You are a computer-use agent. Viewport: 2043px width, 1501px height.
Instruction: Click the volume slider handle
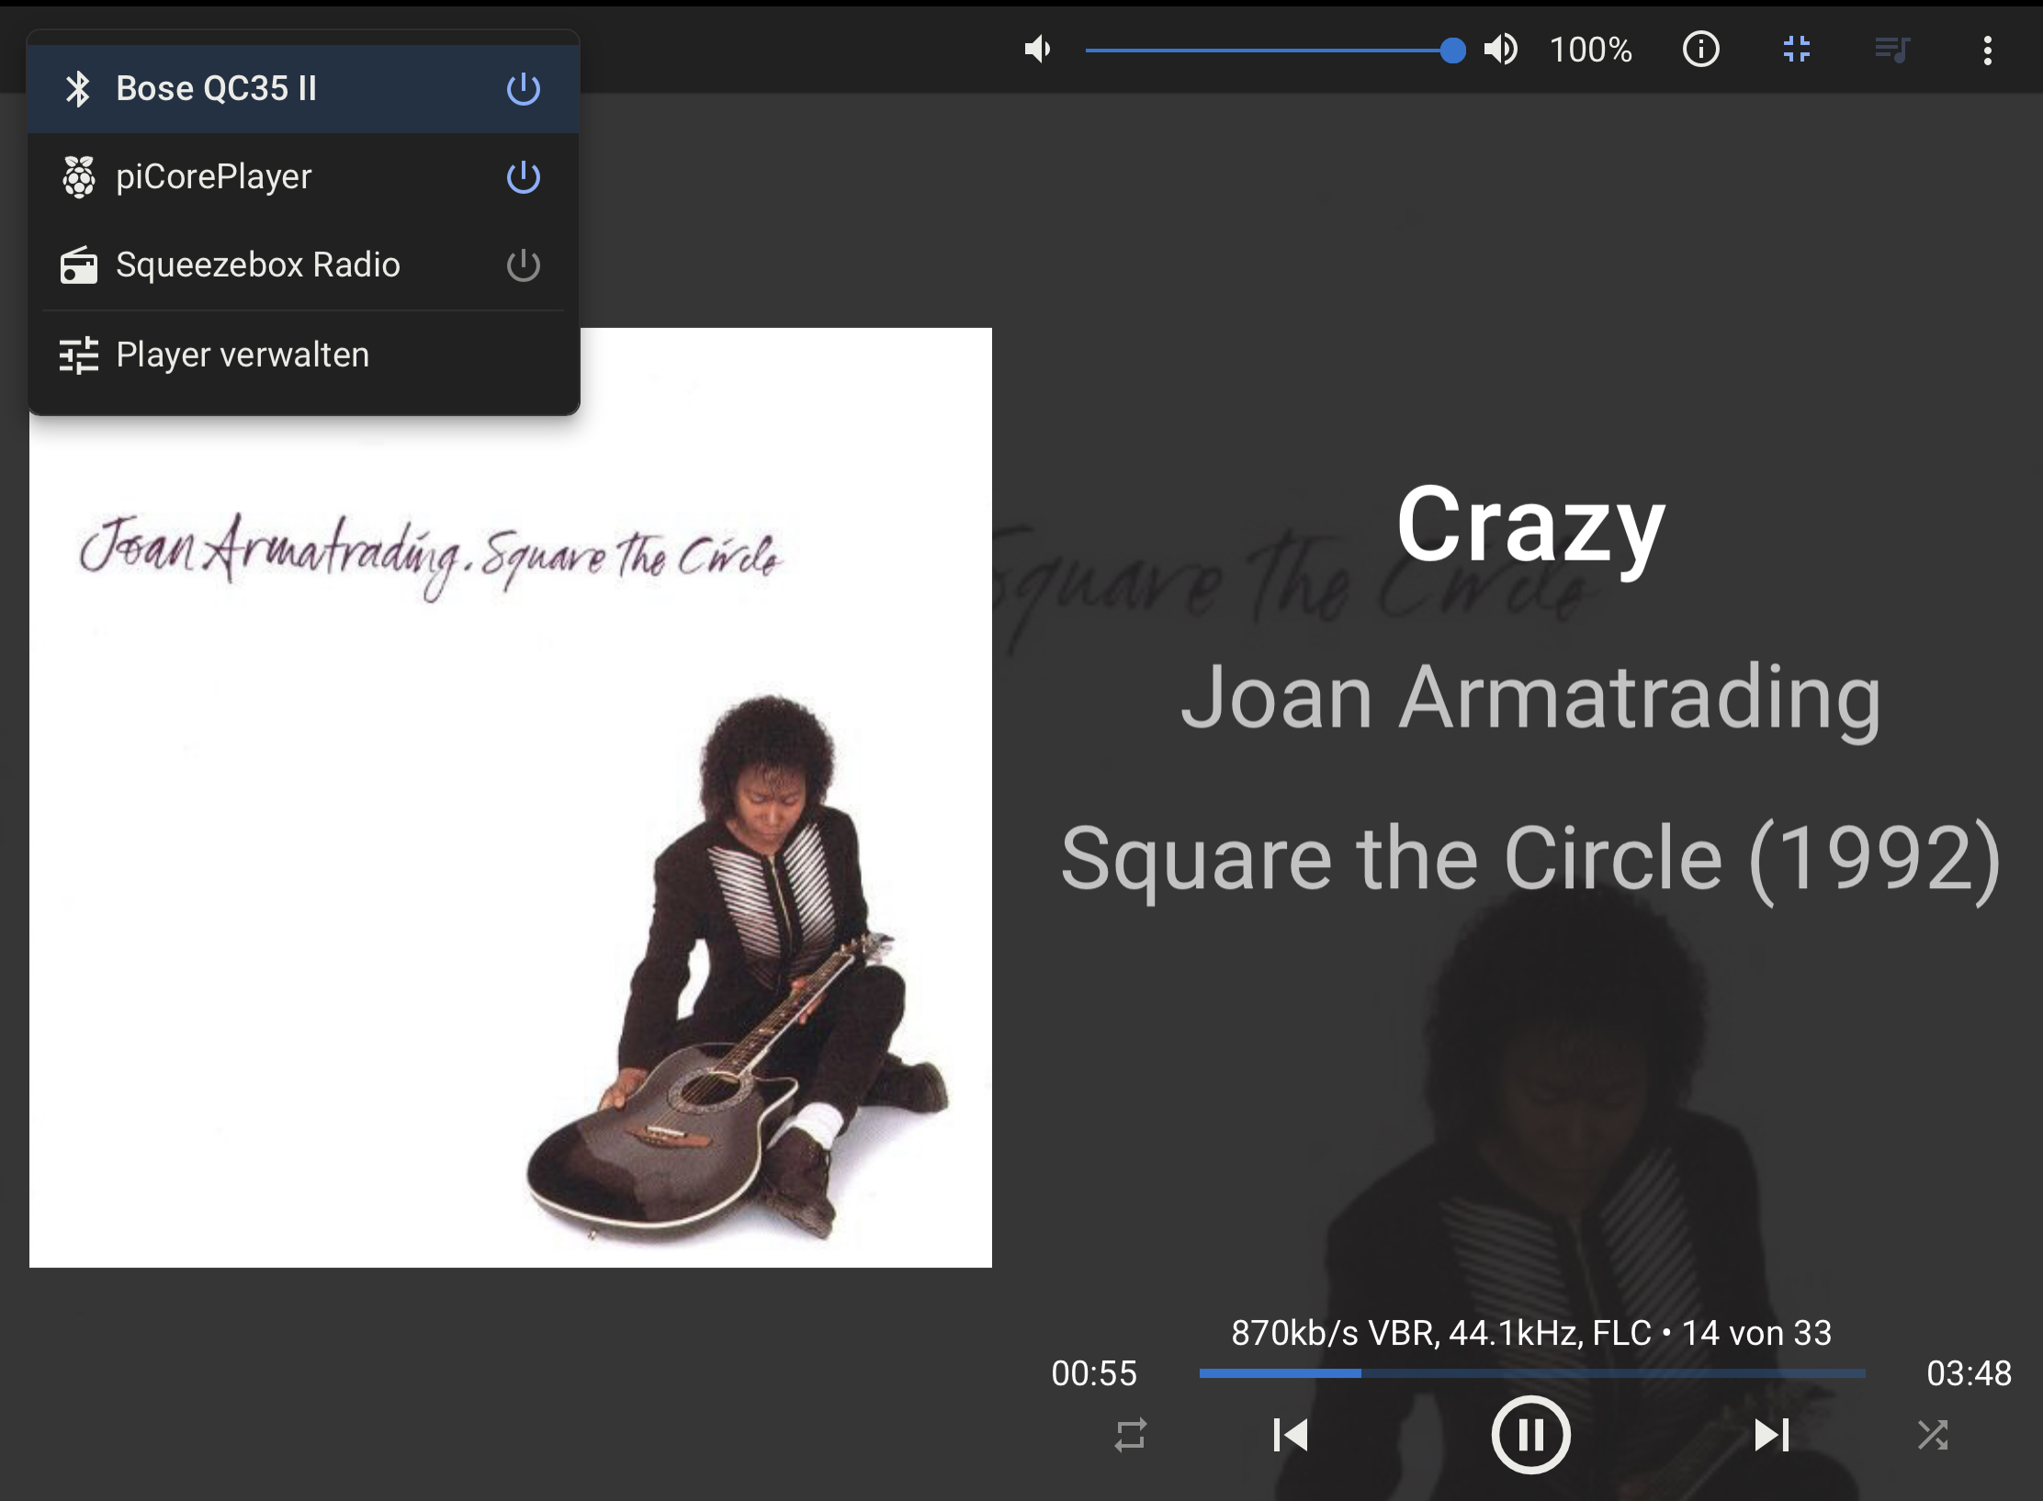[x=1452, y=50]
